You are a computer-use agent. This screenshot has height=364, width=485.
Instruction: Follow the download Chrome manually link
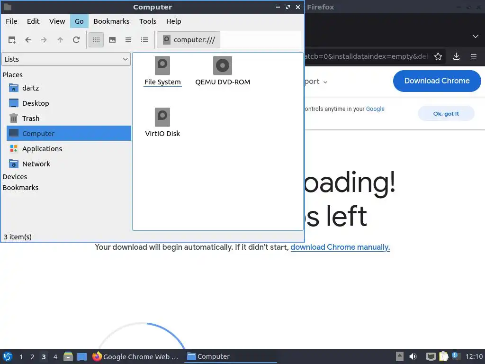point(340,247)
